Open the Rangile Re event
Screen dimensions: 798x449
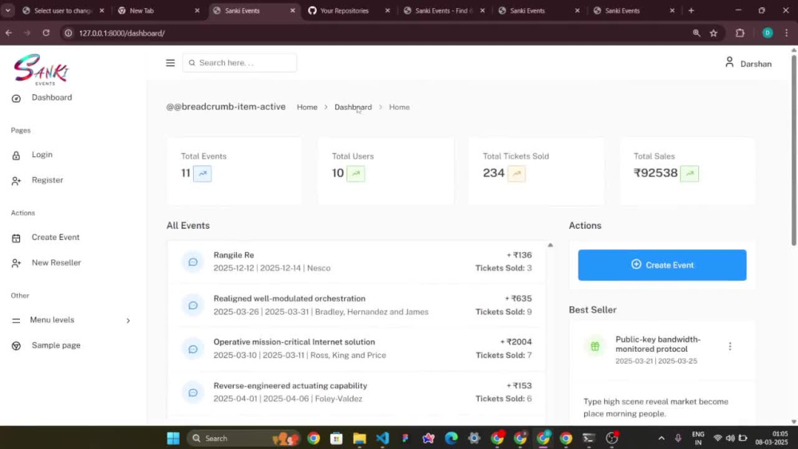pyautogui.click(x=234, y=255)
